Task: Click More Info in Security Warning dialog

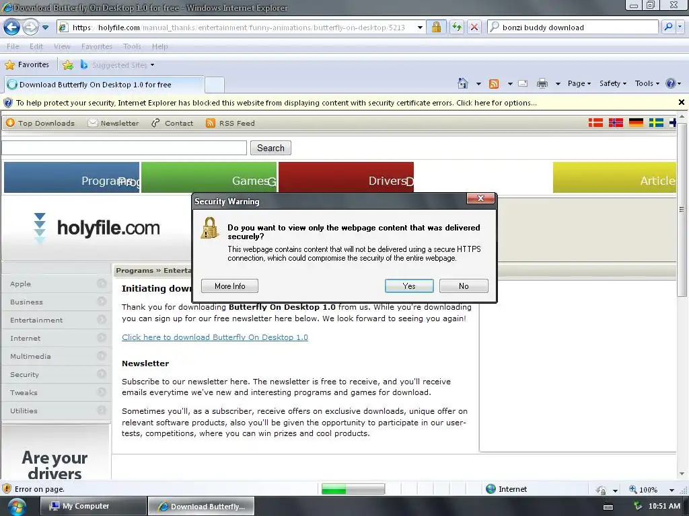Action: pyautogui.click(x=230, y=286)
